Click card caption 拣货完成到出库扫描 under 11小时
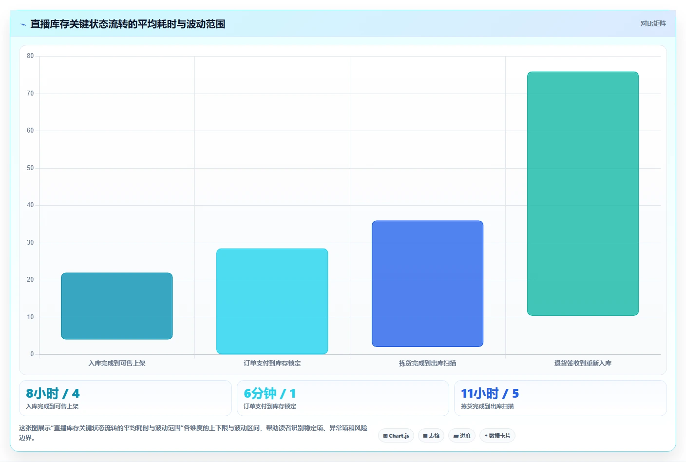 tap(487, 406)
